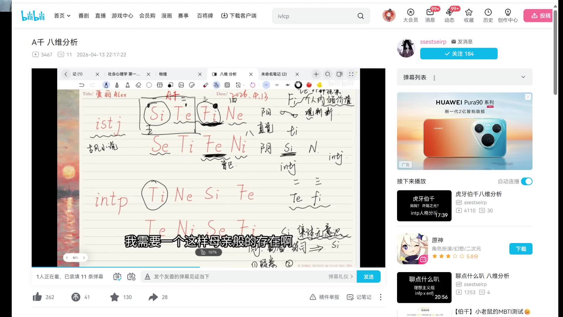Screen dimensions: 563x317
Task: Click the 关注 184 follow button
Action: point(459,54)
